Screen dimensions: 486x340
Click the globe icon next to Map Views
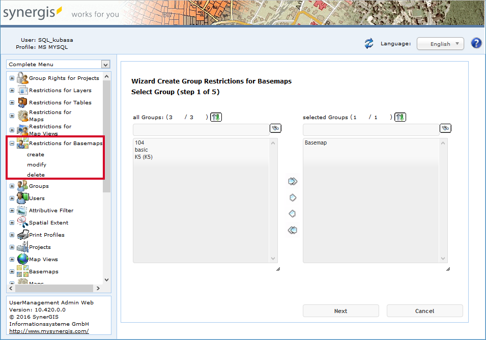[22, 259]
